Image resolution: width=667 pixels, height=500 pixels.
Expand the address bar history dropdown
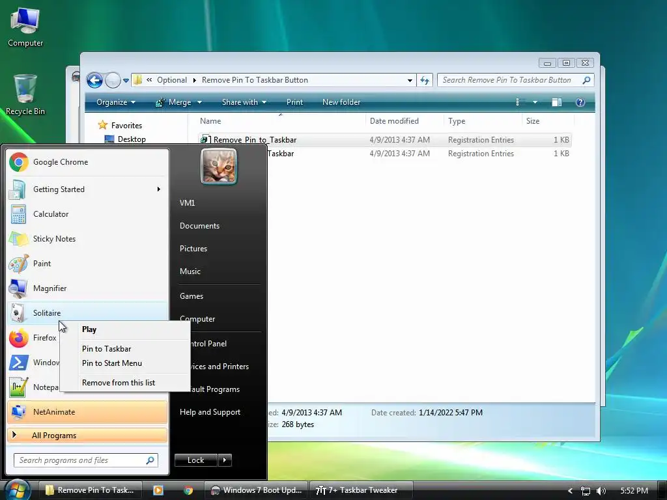pyautogui.click(x=410, y=80)
